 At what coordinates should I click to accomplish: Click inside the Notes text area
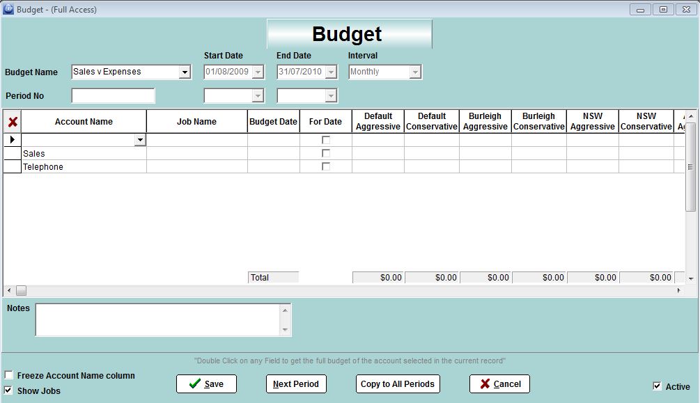tap(158, 319)
